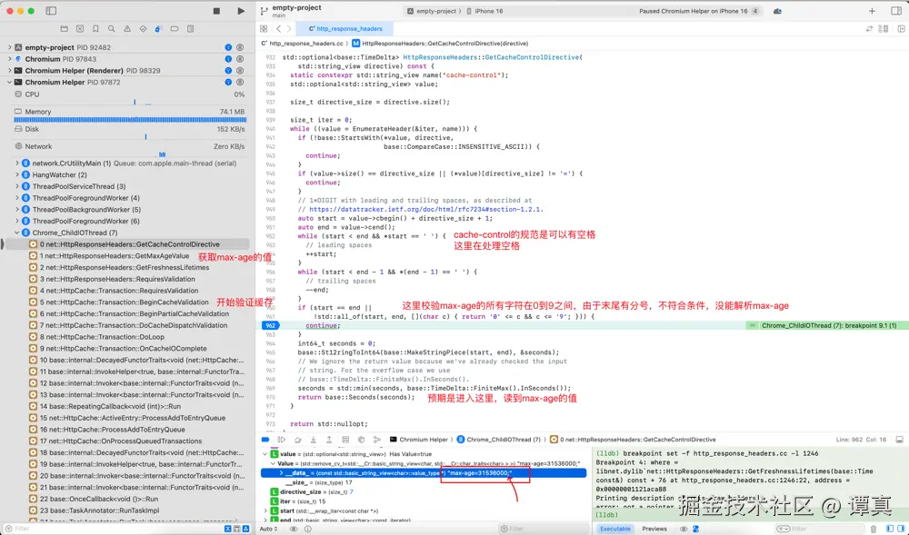The height and width of the screenshot is (535, 909).
Task: Open the Find navigator magnifier
Action: pos(111,28)
